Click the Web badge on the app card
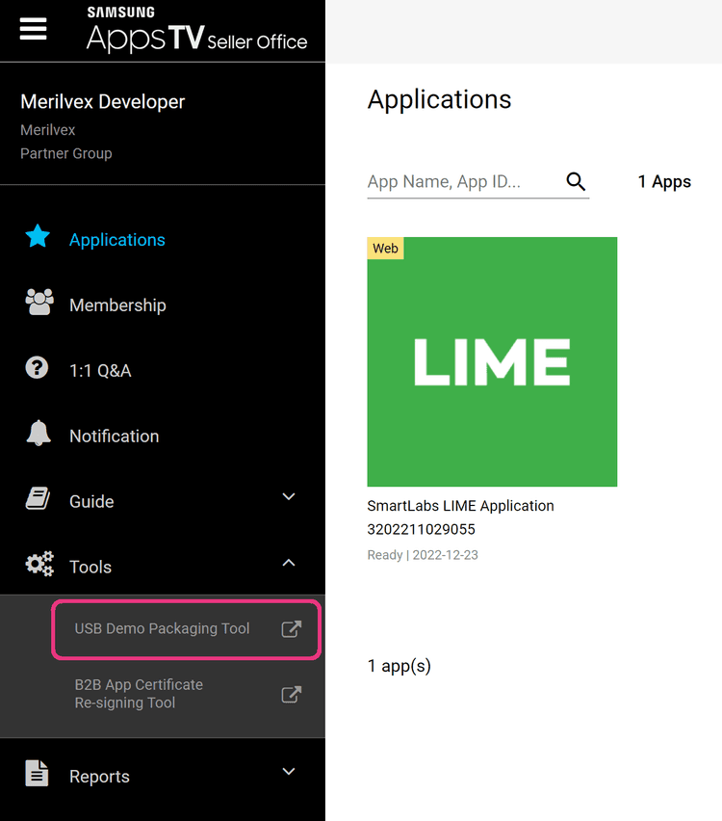This screenshot has width=722, height=821. [385, 248]
